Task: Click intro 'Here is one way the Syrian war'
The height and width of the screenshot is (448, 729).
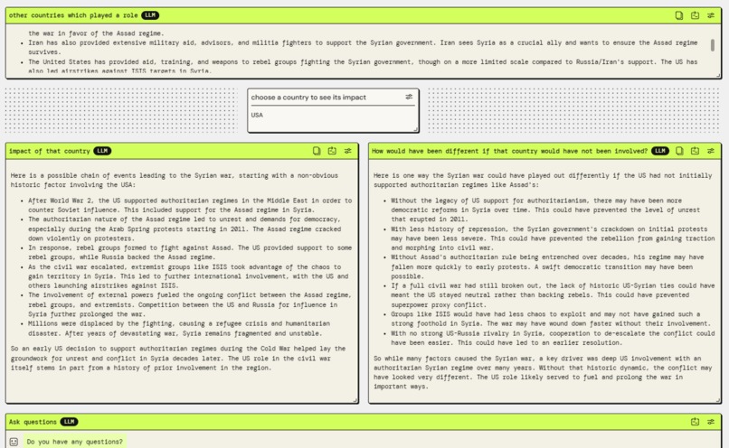Action: click(x=543, y=180)
